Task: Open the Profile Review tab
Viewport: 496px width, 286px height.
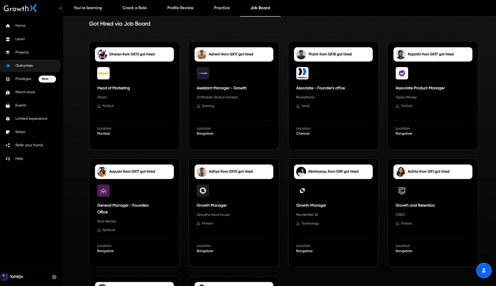Action: click(180, 8)
